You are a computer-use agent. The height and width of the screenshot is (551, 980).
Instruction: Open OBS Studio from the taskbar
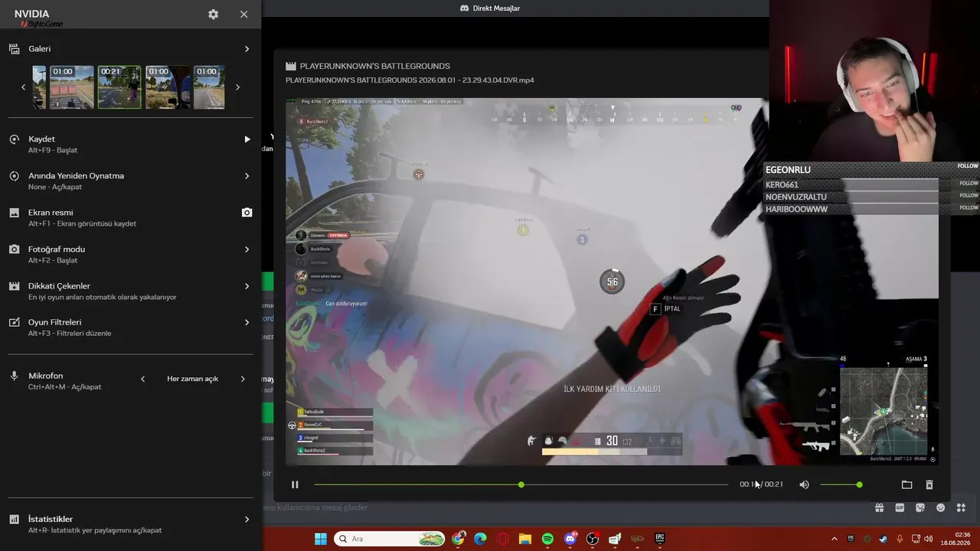tap(593, 539)
